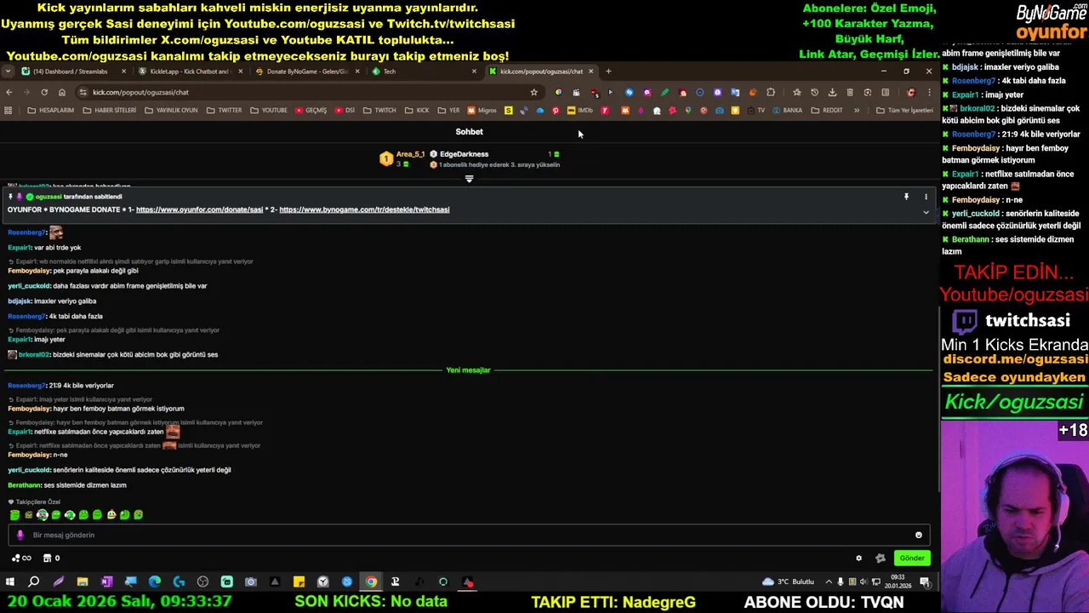Screen dimensions: 1089x613
Task: Collapse the pinned message with the chevron
Action: pos(926,212)
